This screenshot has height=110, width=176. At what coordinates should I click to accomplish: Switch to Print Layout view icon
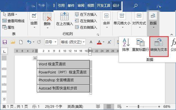click(x=109, y=107)
